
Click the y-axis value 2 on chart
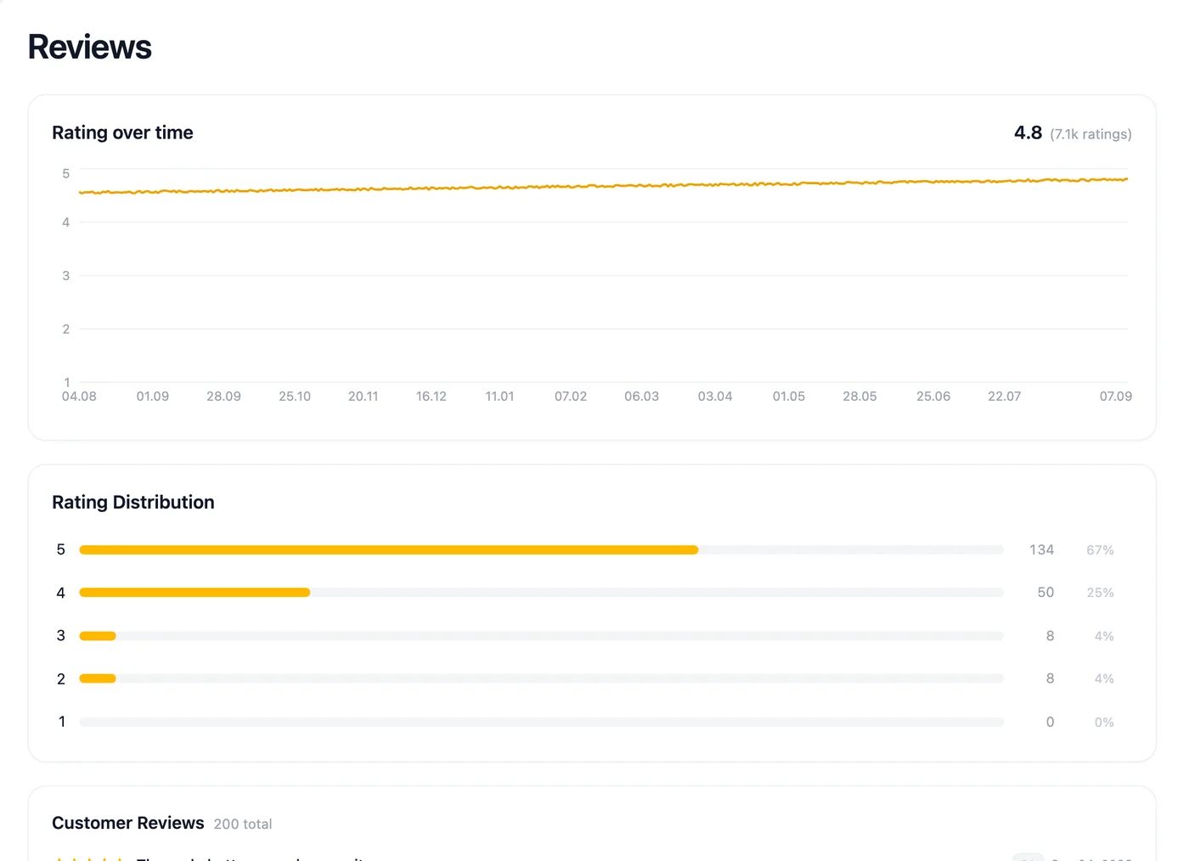[x=65, y=329]
